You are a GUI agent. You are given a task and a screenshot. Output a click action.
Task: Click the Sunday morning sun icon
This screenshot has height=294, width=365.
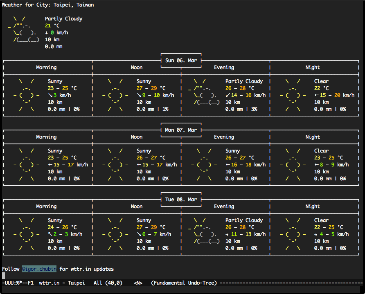[27, 95]
